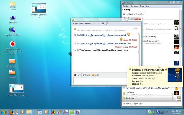The image size is (184, 115).
Task: Edit the 'I'm not here right now' status message
Action: click(152, 104)
